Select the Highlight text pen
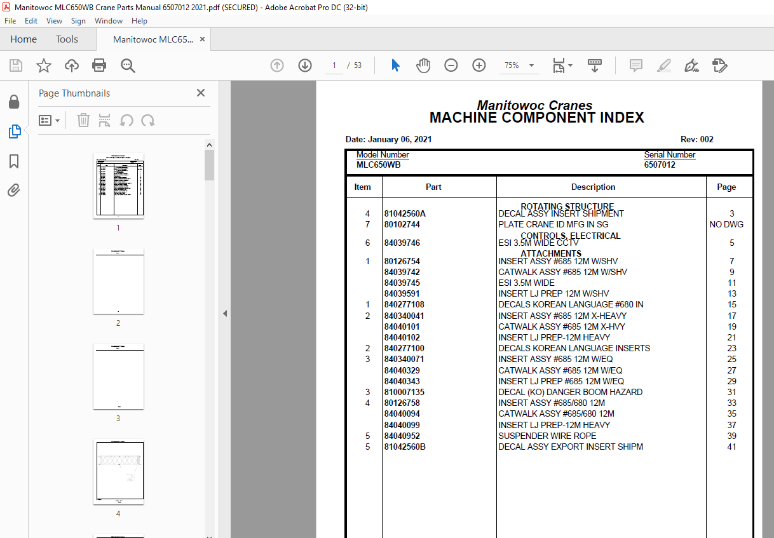The image size is (774, 538). point(663,65)
